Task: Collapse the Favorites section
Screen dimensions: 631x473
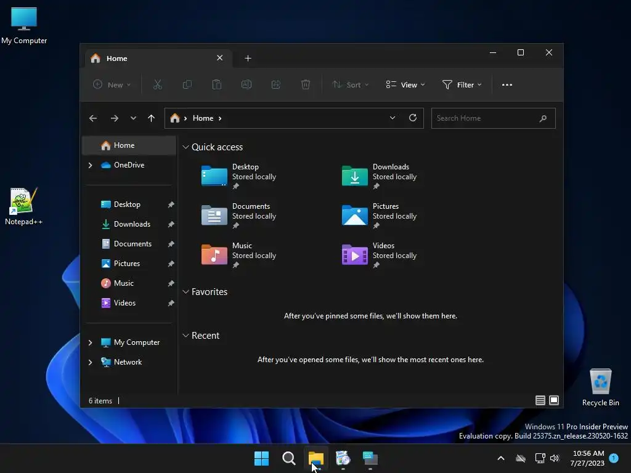Action: coord(185,291)
